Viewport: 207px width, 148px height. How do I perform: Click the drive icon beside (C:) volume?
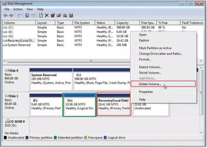click(x=5, y=28)
